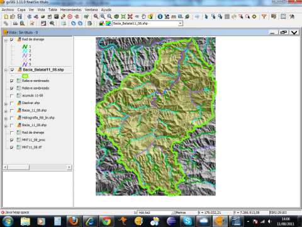Toggle the MNT11_08_proc layer checkbox
The height and width of the screenshot is (227, 302).
pyautogui.click(x=12, y=140)
